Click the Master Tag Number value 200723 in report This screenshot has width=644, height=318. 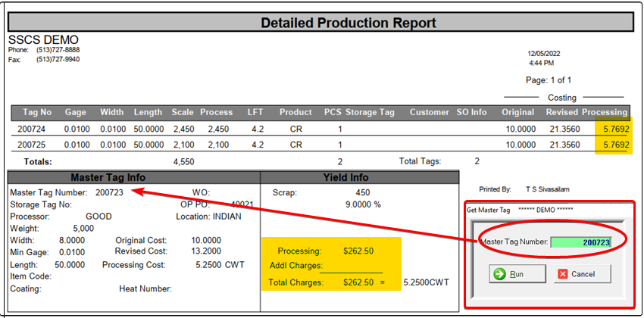click(109, 192)
